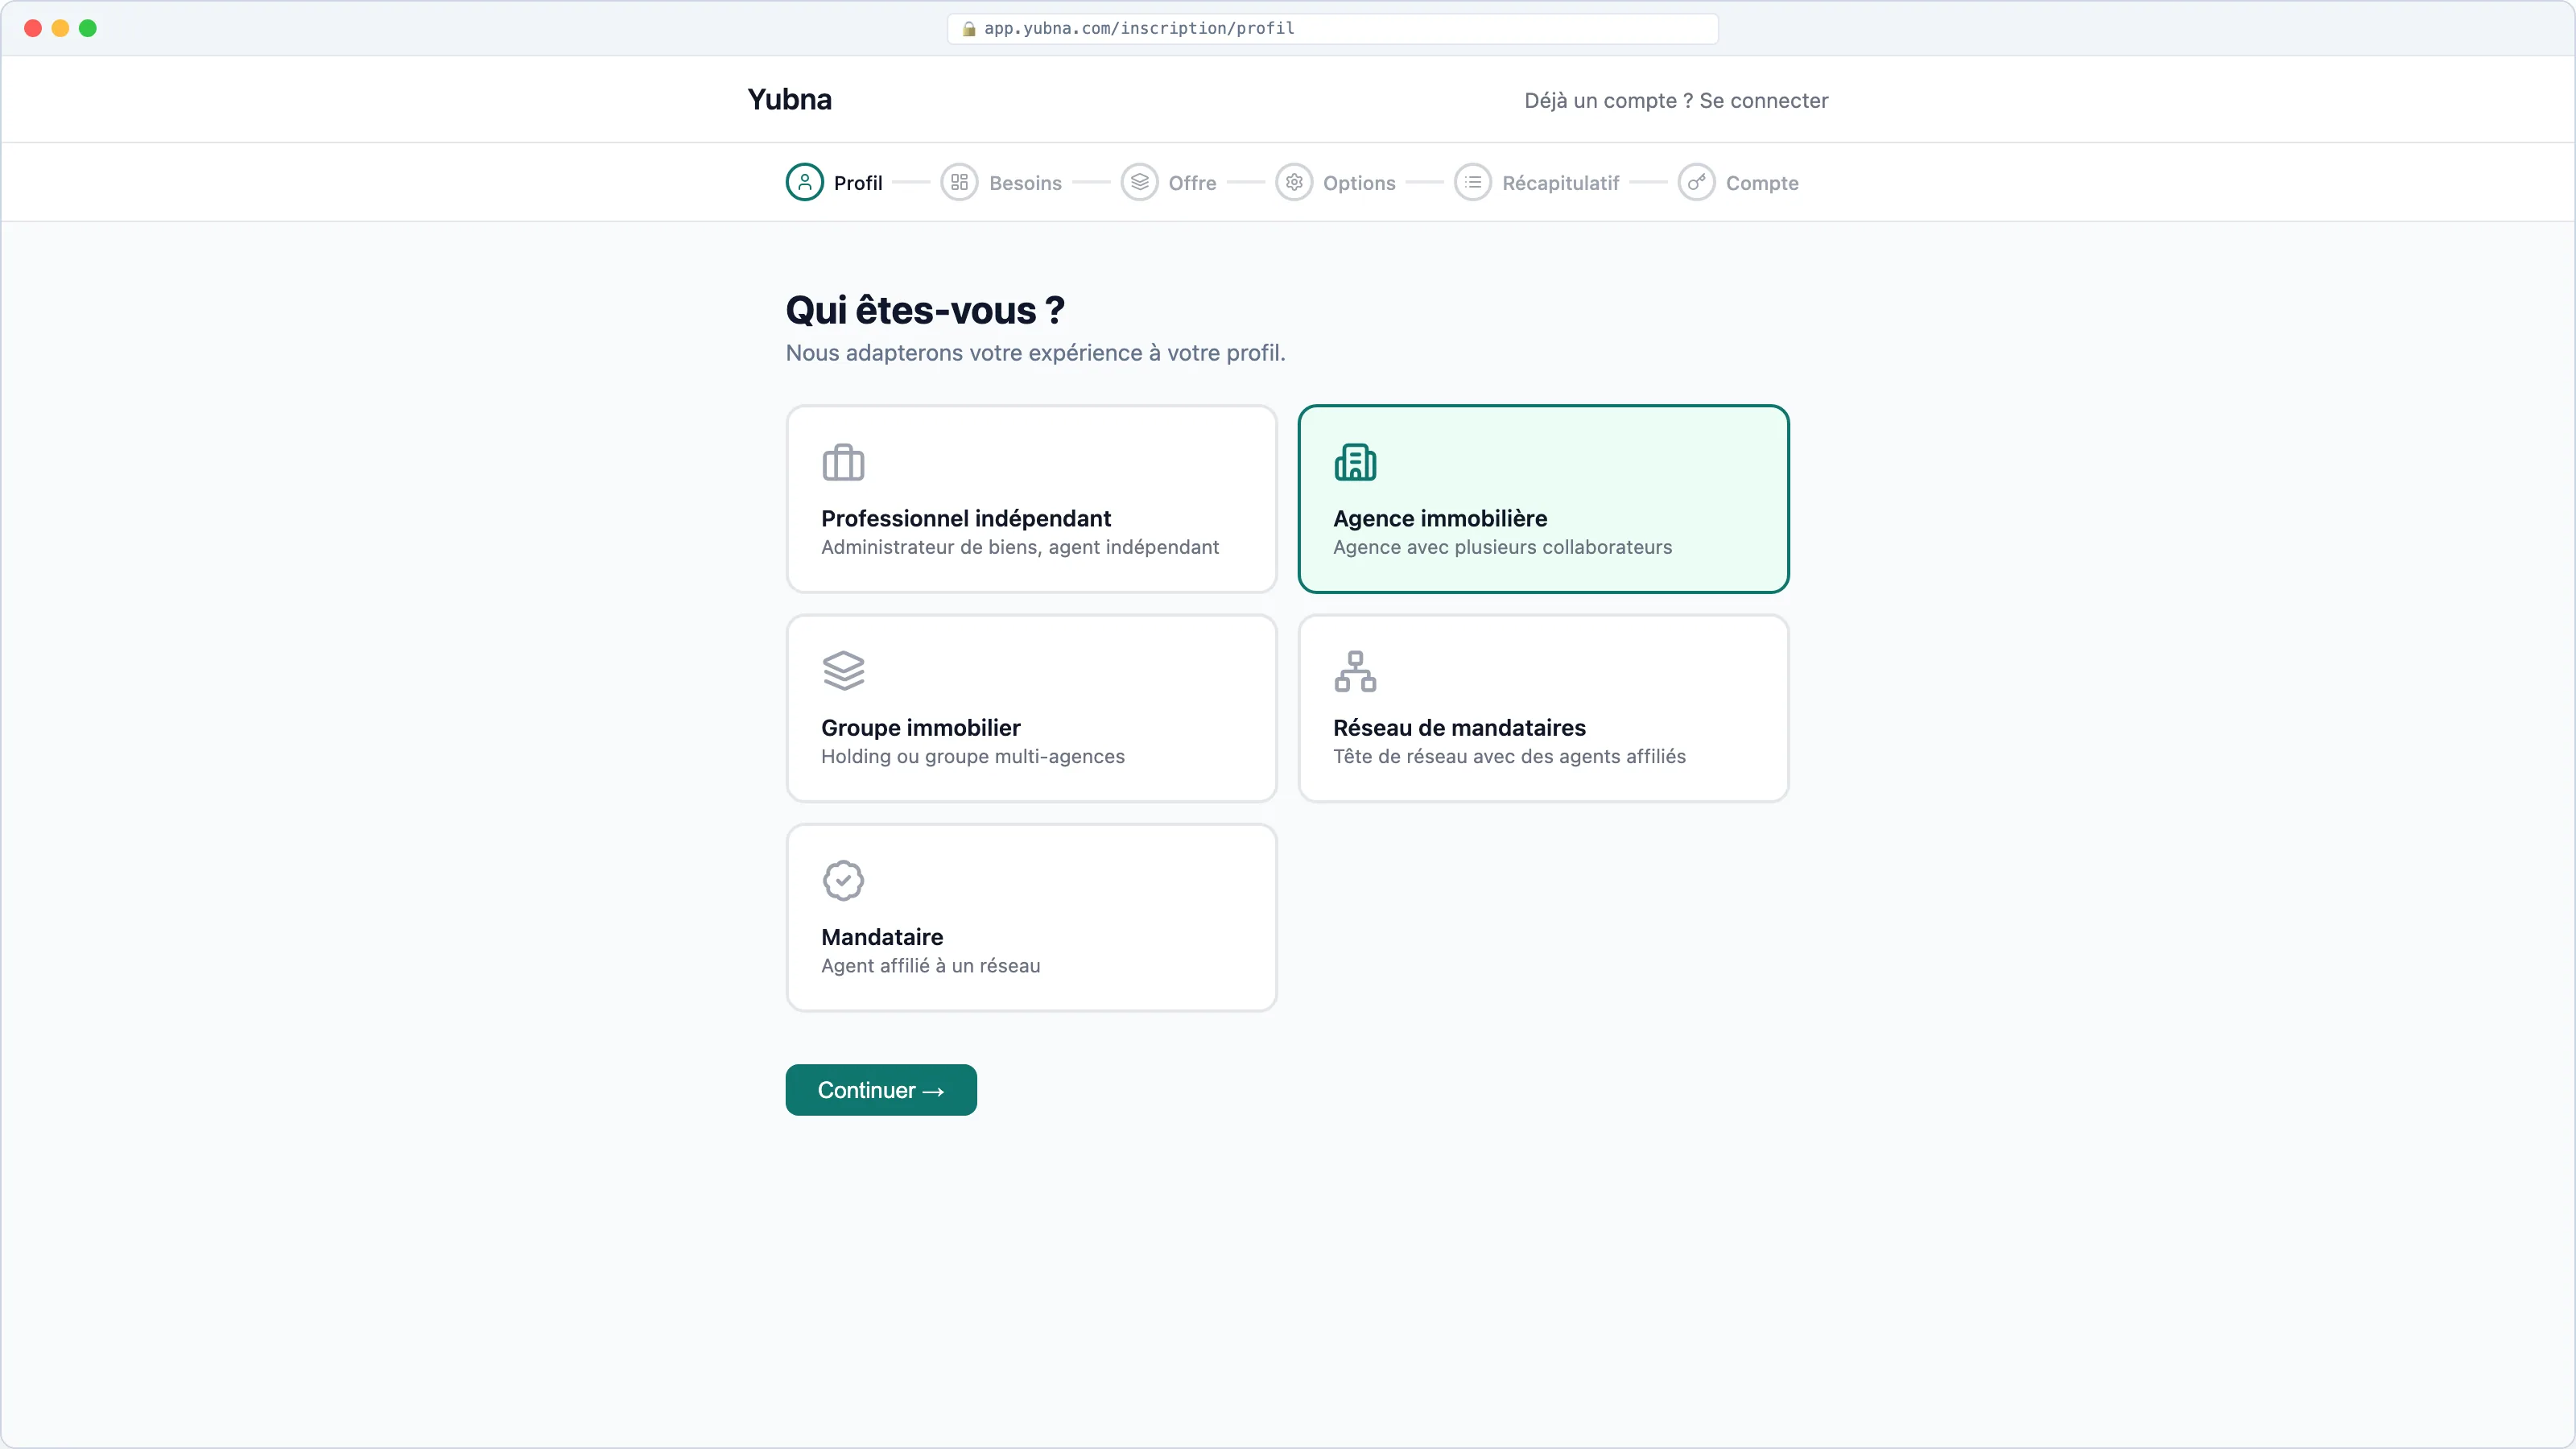
Task: Click the Compte step key icon
Action: [x=1696, y=182]
